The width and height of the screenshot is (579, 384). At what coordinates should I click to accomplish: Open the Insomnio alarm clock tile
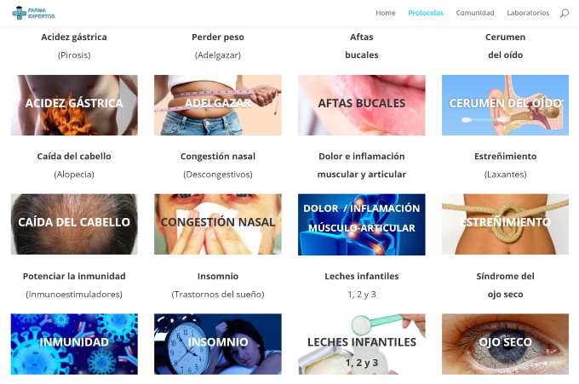pos(218,344)
